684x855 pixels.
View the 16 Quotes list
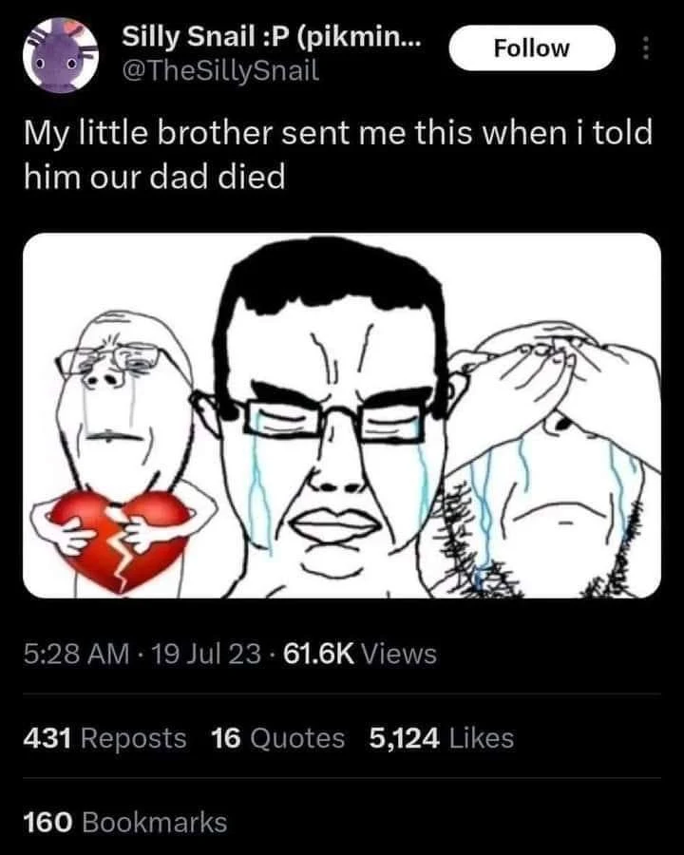pyautogui.click(x=277, y=738)
